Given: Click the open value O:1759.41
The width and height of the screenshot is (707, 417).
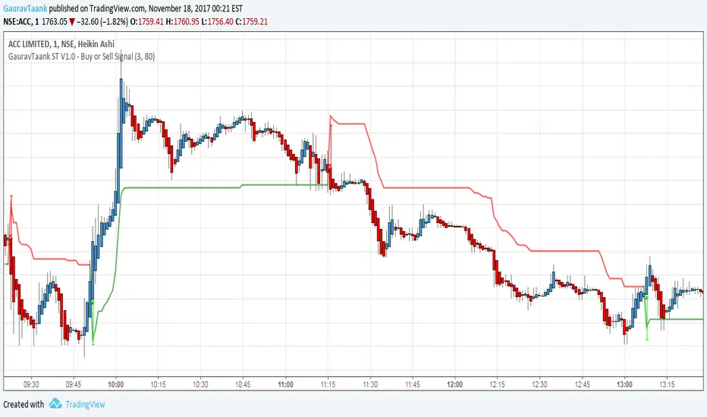Looking at the screenshot, I should [146, 22].
